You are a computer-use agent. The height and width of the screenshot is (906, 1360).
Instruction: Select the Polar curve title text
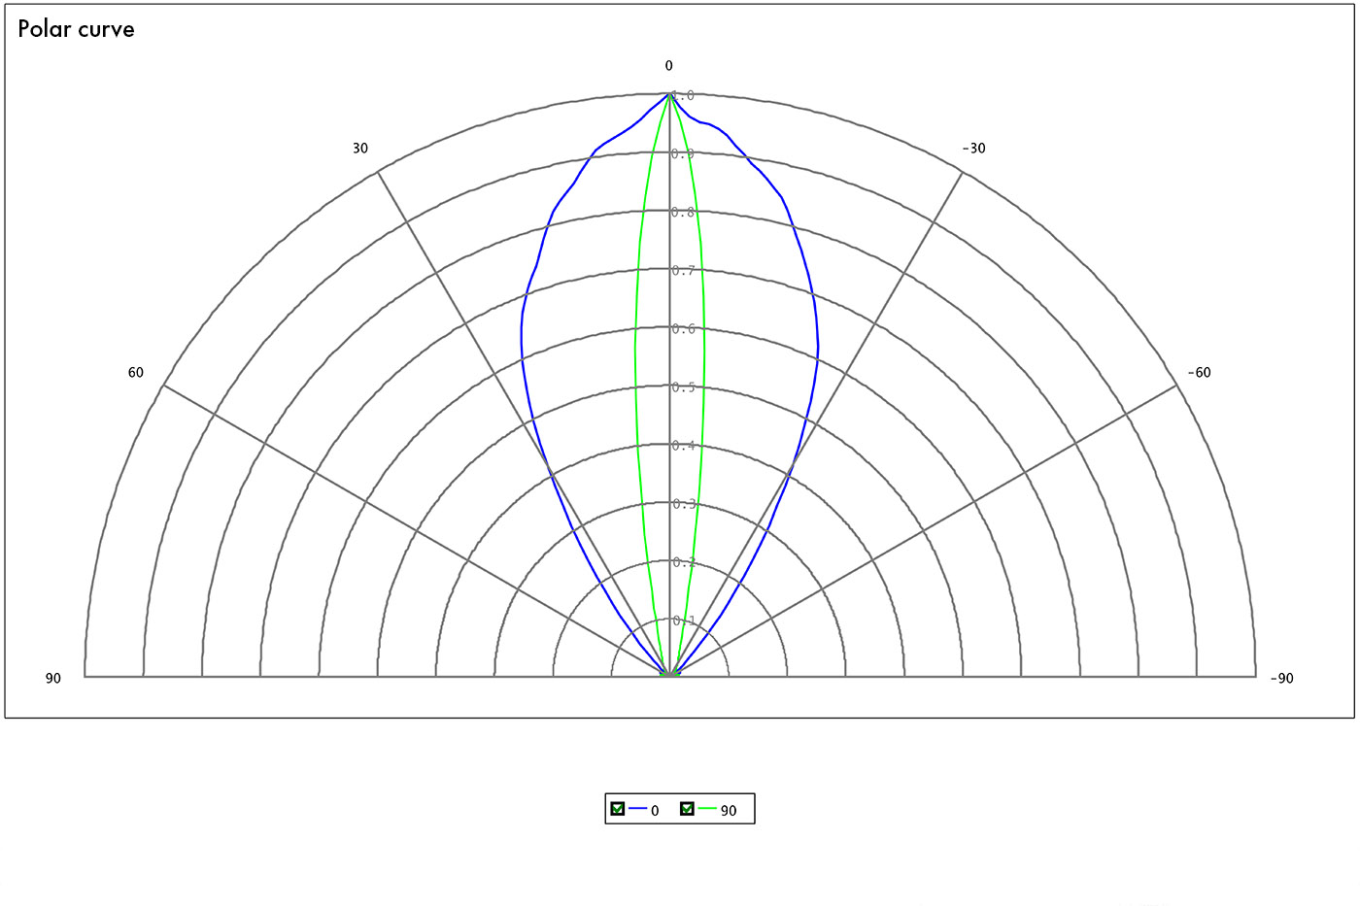coord(76,29)
